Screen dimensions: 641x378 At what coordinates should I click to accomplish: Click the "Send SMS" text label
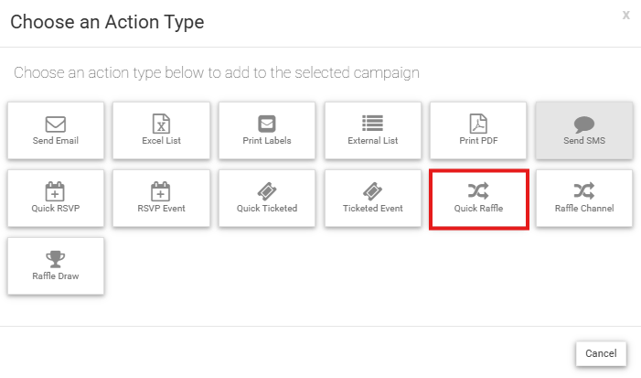[584, 140]
